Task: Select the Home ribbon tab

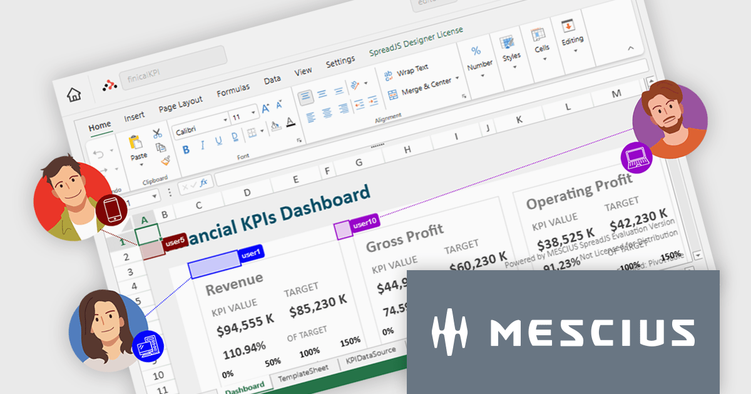Action: tap(100, 126)
